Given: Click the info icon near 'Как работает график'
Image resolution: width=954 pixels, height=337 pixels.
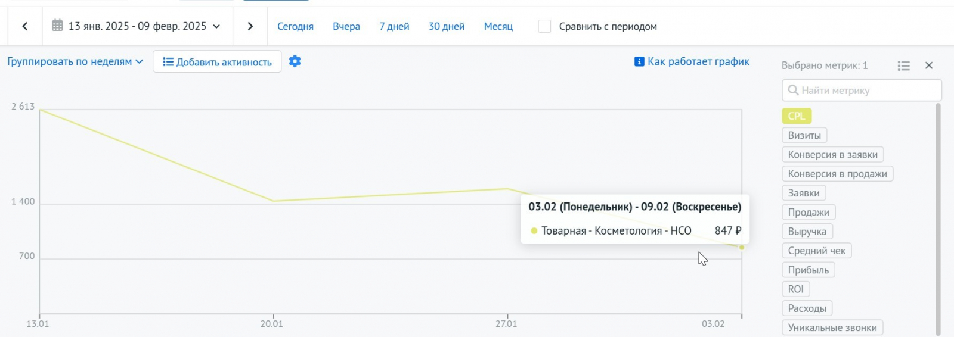Looking at the screenshot, I should pyautogui.click(x=639, y=61).
